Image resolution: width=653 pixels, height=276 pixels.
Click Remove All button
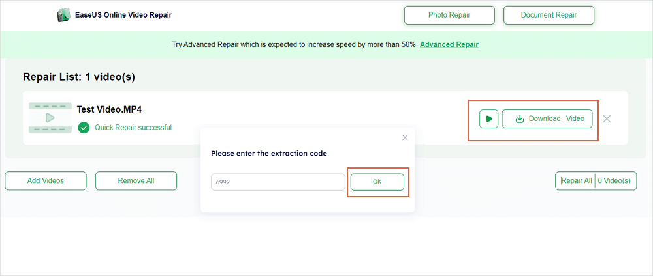(136, 181)
